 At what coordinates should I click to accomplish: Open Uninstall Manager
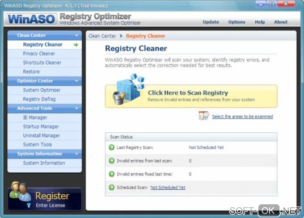click(45, 136)
